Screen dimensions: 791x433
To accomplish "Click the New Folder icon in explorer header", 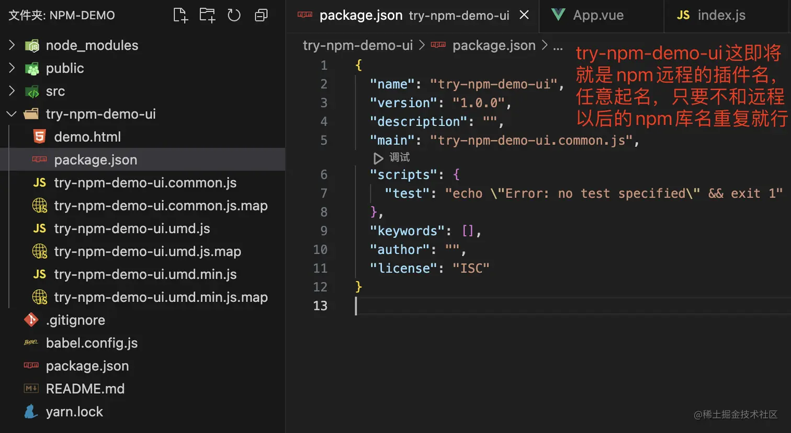I will click(207, 15).
